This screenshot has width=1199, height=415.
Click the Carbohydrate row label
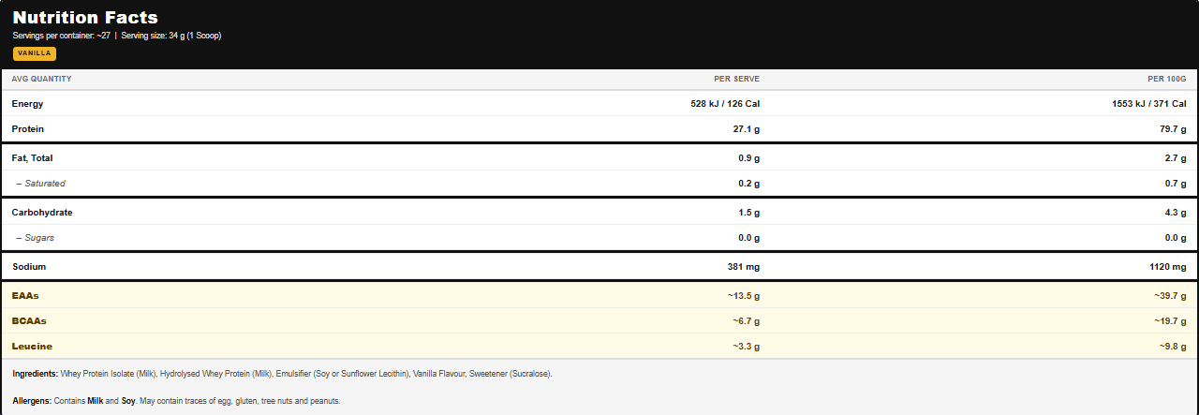coord(42,213)
